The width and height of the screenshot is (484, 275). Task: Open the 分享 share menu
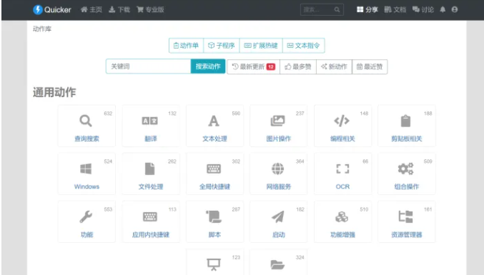(367, 9)
